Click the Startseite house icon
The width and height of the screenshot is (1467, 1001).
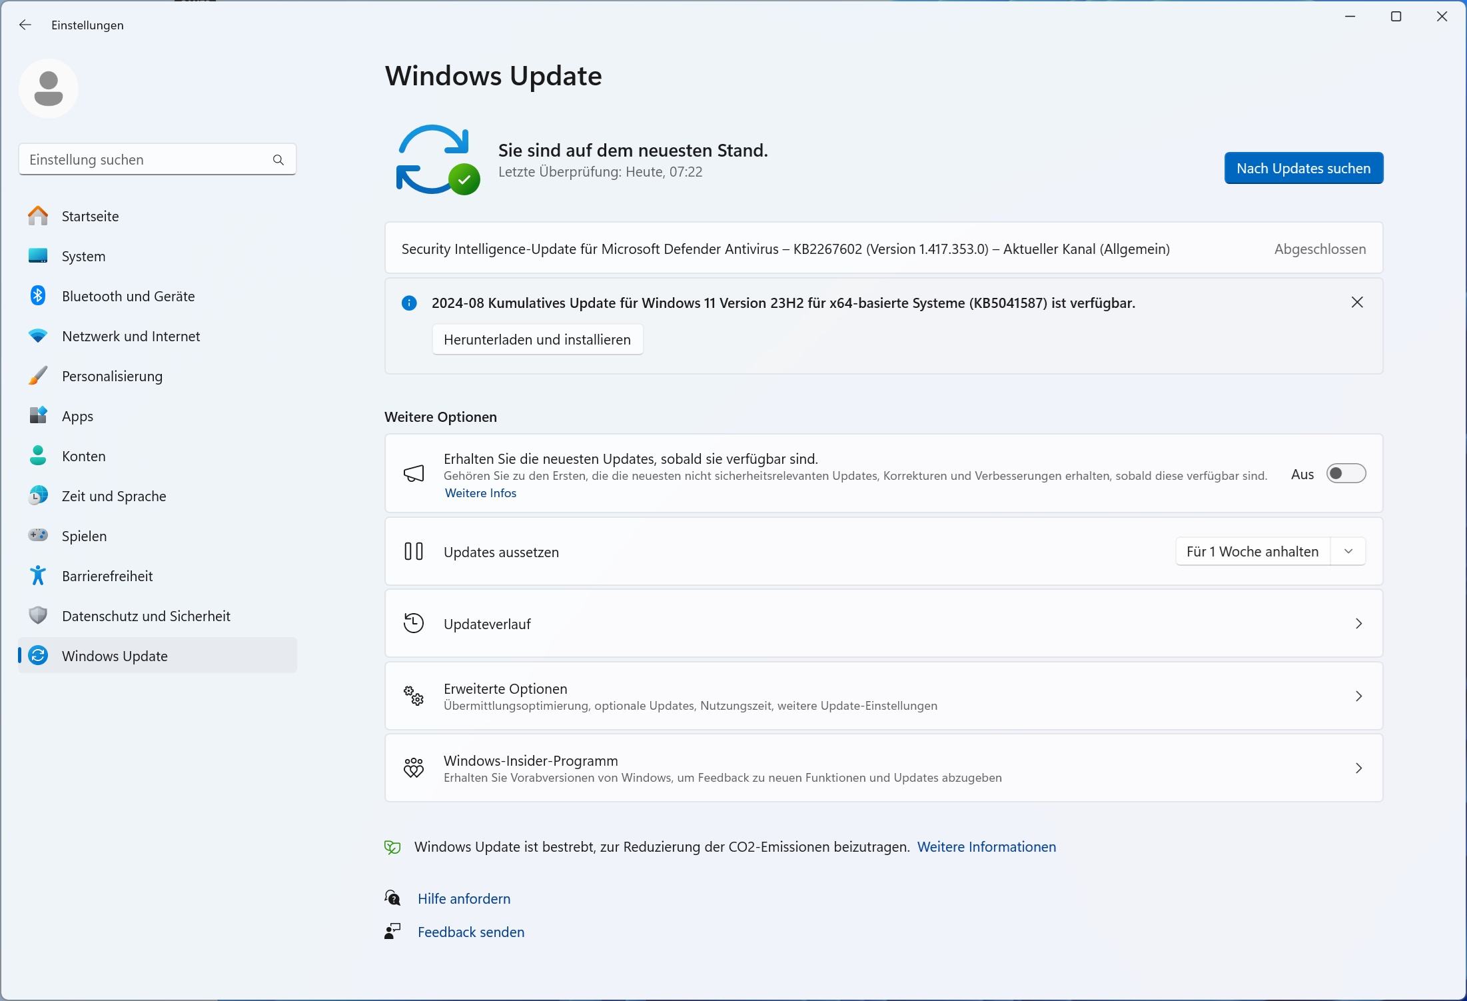tap(38, 216)
